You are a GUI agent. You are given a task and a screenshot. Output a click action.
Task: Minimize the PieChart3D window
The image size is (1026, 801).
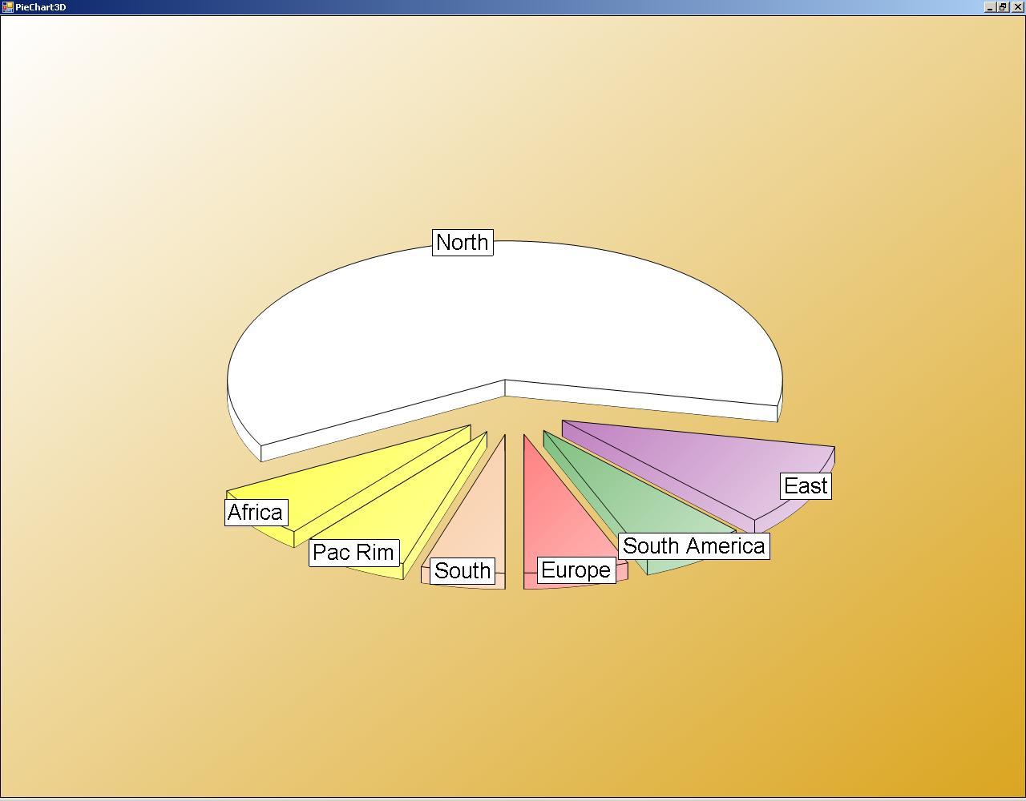pyautogui.click(x=990, y=6)
